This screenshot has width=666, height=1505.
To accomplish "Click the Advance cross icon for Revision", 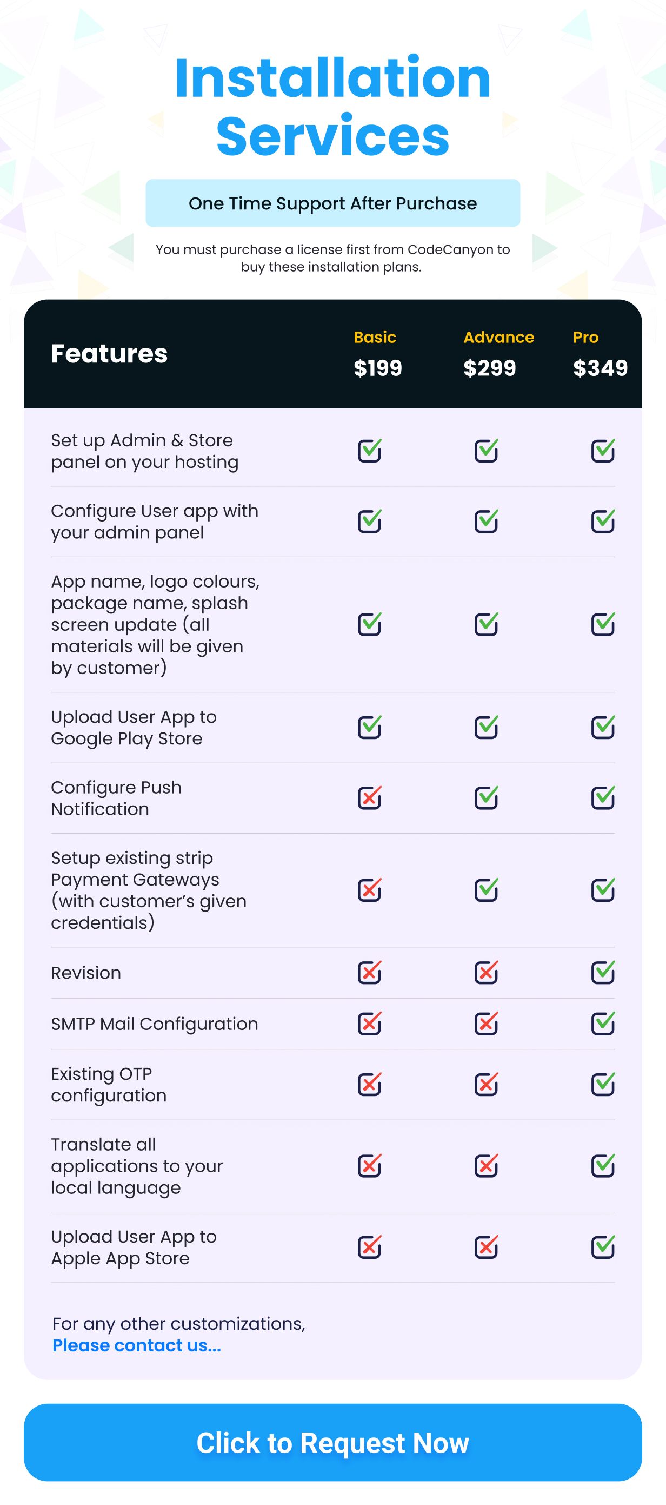I will [486, 972].
